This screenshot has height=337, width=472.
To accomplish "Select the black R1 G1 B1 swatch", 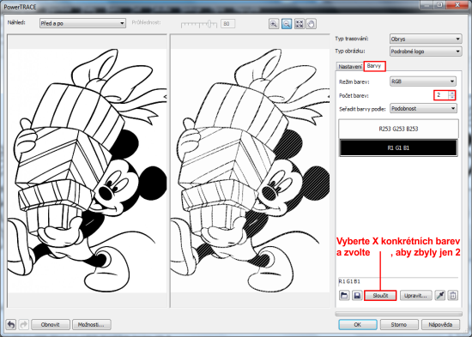I will (x=398, y=147).
